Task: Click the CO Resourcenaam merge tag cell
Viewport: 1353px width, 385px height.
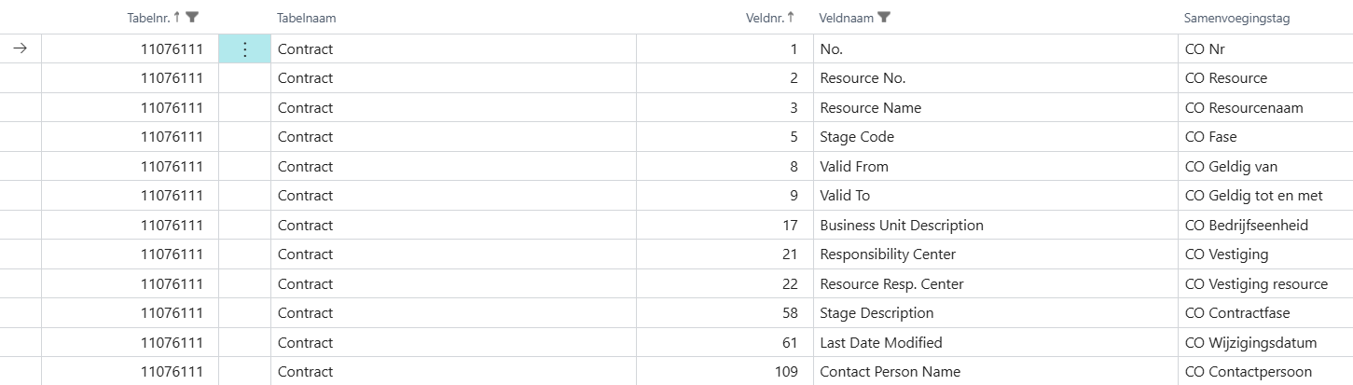Action: pyautogui.click(x=1244, y=108)
